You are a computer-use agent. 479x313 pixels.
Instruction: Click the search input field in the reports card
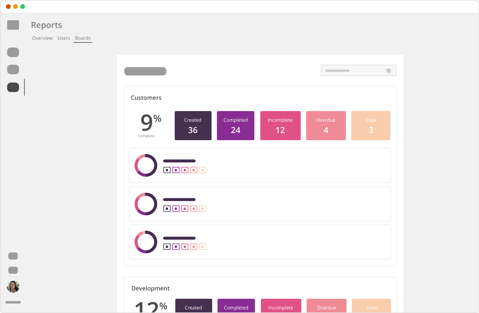[359, 70]
